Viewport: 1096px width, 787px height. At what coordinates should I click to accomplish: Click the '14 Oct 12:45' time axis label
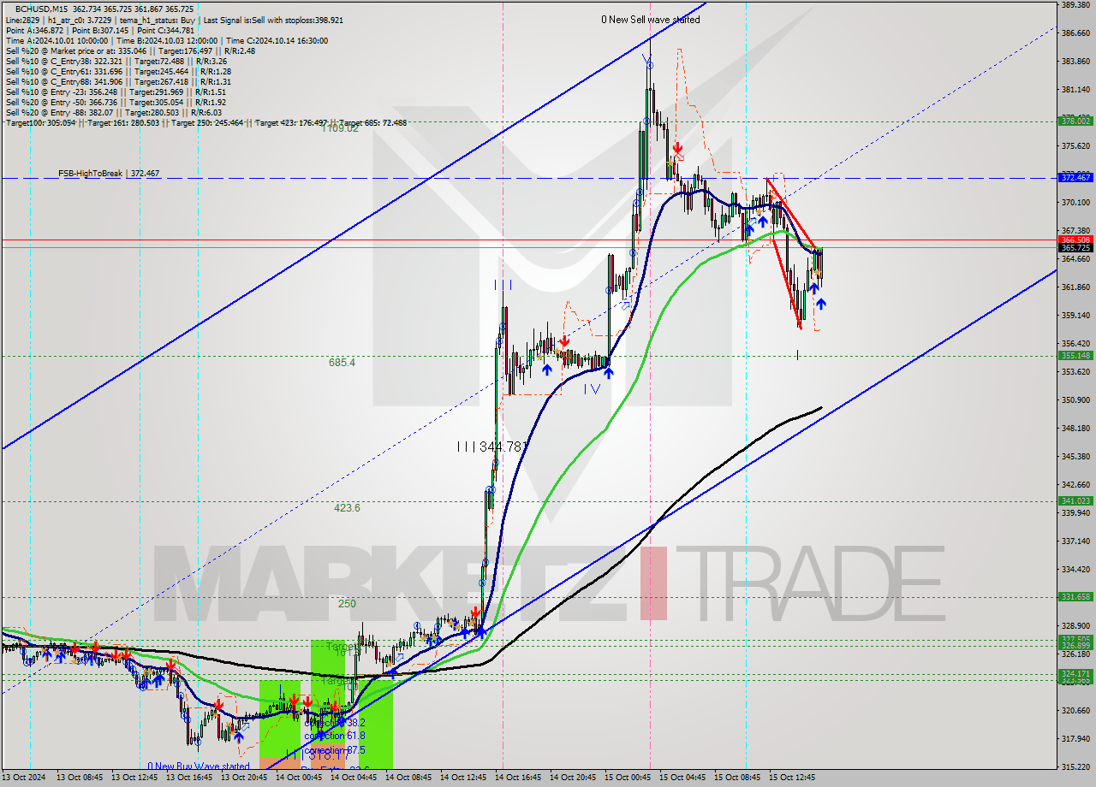point(464,778)
